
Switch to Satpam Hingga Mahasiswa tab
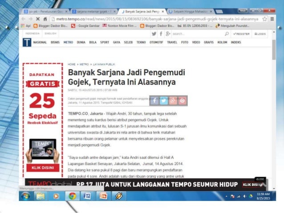point(190,12)
